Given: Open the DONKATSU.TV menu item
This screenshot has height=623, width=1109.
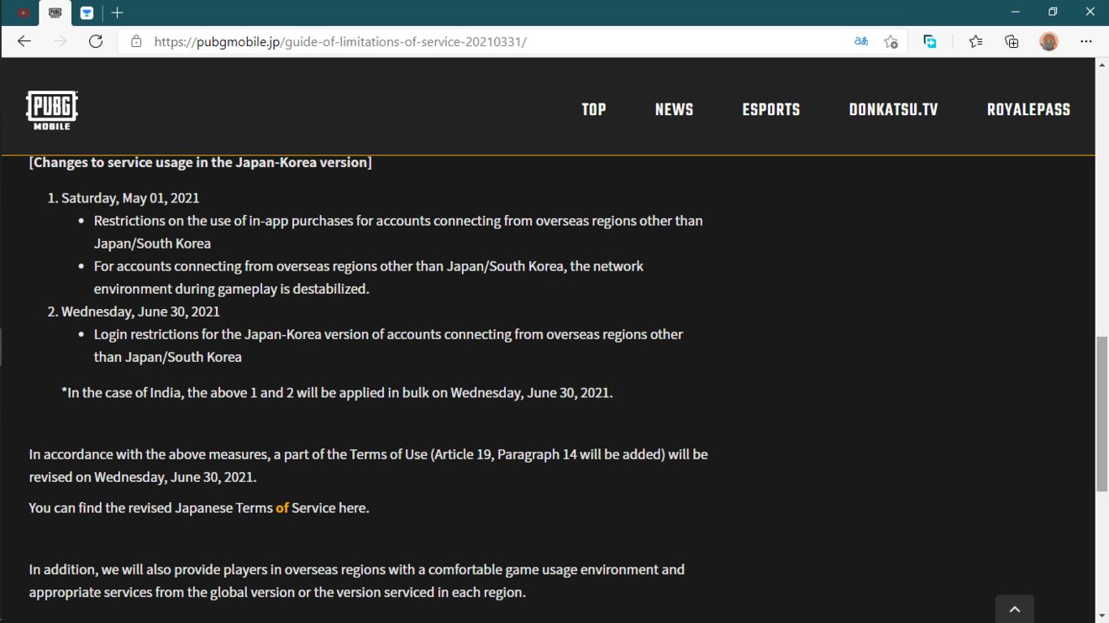Looking at the screenshot, I should tap(893, 110).
